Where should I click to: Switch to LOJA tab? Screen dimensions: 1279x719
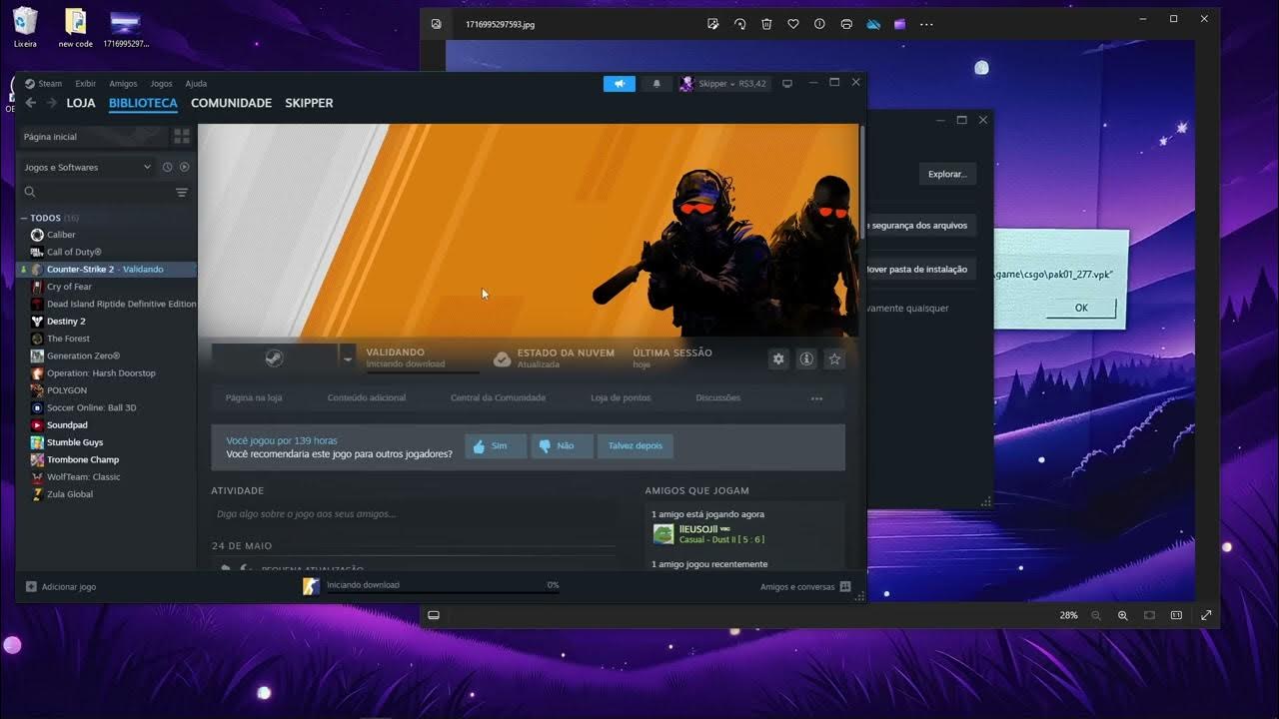pos(81,103)
